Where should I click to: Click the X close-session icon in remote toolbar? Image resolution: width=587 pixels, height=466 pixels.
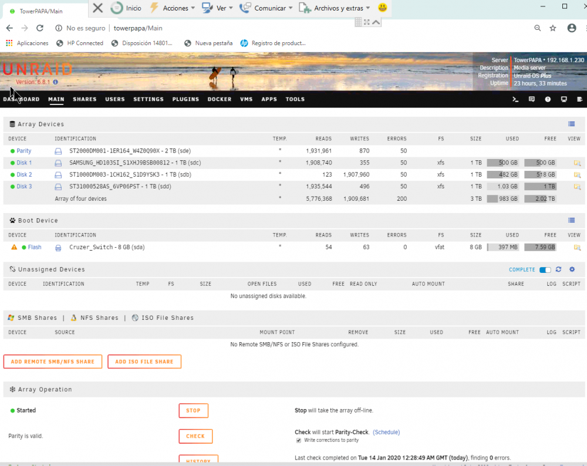click(97, 8)
